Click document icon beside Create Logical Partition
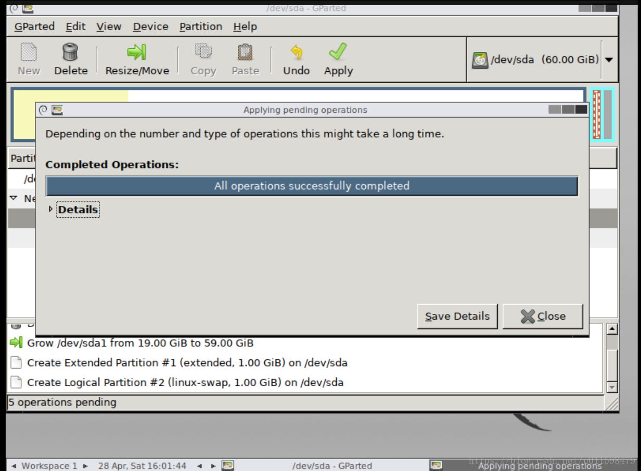The image size is (641, 471). (17, 383)
